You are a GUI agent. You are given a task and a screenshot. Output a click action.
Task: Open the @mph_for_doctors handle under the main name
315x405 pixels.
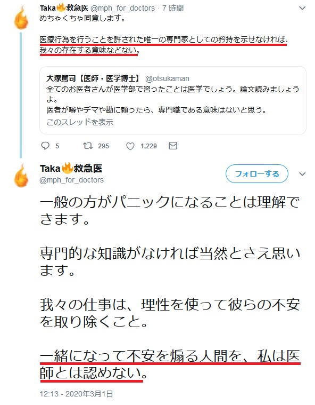(72, 180)
